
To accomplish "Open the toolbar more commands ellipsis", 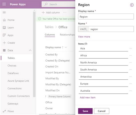I will 65,12.
